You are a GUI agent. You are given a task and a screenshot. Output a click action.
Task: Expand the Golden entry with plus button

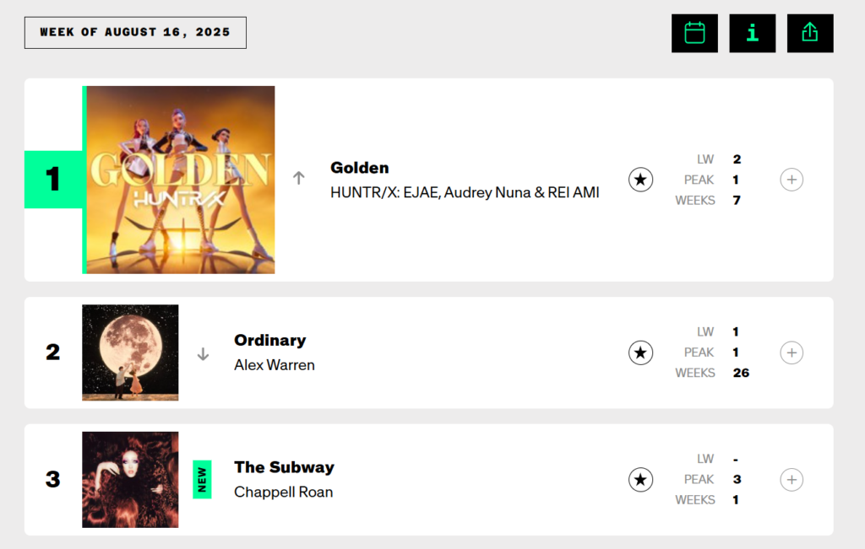click(x=791, y=180)
